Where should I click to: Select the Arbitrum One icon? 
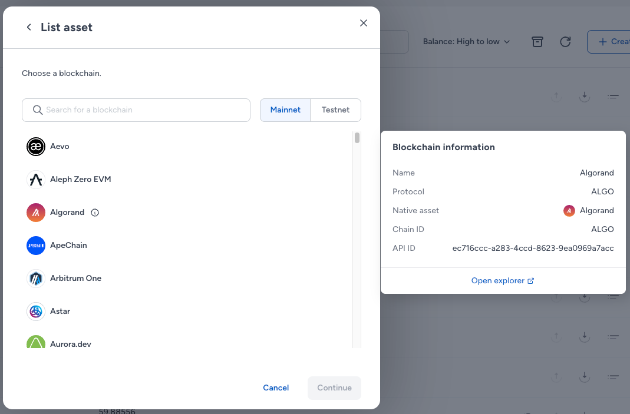click(x=36, y=279)
